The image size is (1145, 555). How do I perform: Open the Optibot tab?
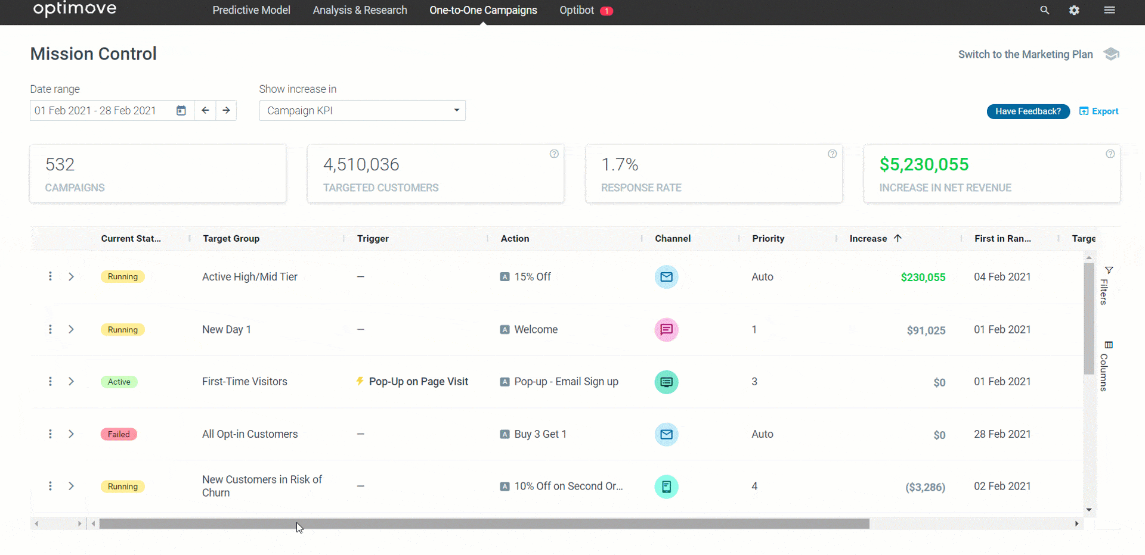[586, 10]
